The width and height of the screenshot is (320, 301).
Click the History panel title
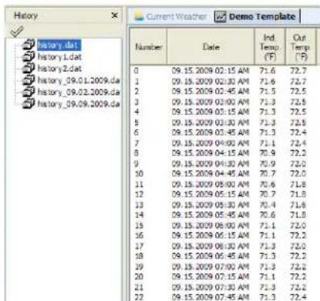point(25,15)
